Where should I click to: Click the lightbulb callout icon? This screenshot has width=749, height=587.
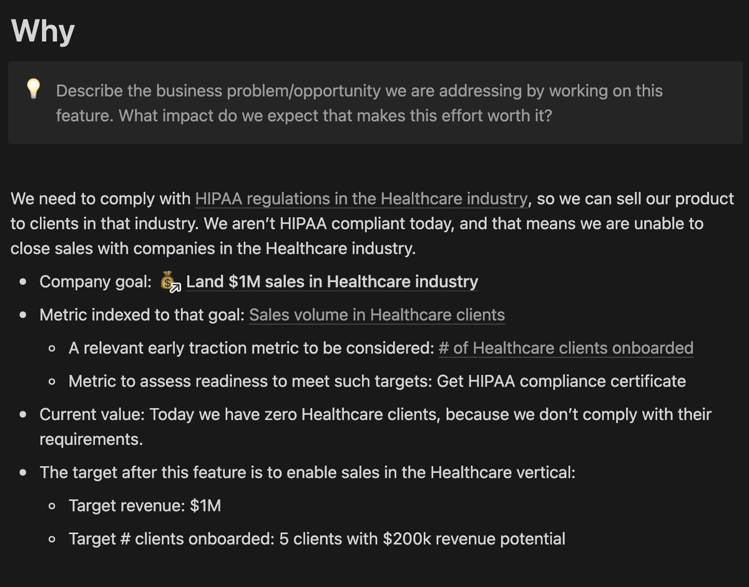33,90
